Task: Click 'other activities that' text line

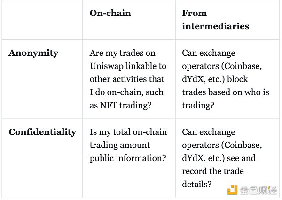Action: [x=127, y=79]
